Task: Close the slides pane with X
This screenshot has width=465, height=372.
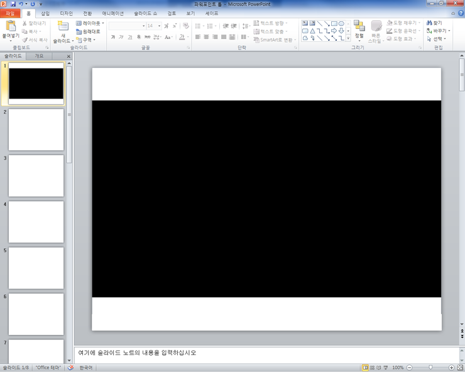Action: click(68, 56)
